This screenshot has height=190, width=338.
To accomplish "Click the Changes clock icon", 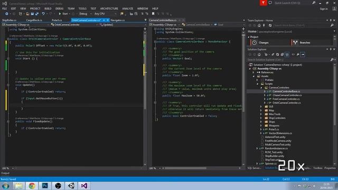I will point(255,43).
